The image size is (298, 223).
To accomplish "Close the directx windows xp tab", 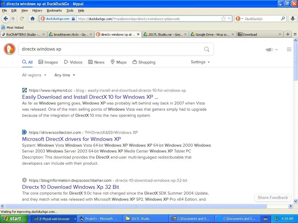I will click(138, 34).
